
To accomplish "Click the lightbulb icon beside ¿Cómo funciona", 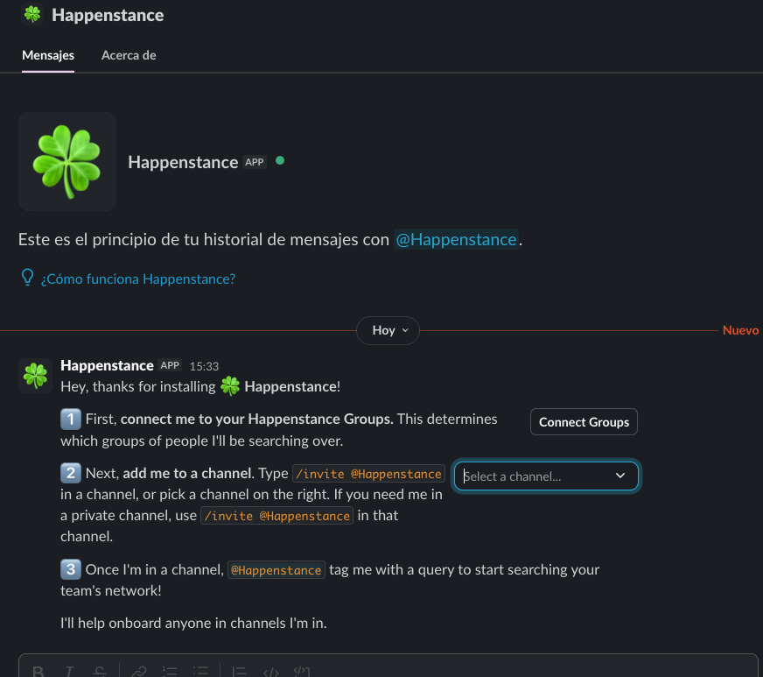I will pyautogui.click(x=27, y=278).
